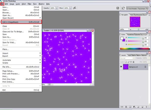Click the create new group icon
The height and width of the screenshot is (110, 151).
pyautogui.click(x=138, y=107)
